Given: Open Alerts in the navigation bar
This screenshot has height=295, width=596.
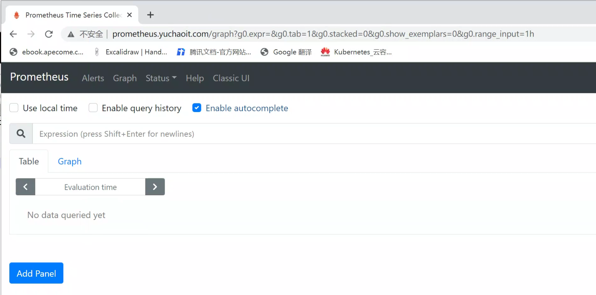Looking at the screenshot, I should click(x=93, y=78).
